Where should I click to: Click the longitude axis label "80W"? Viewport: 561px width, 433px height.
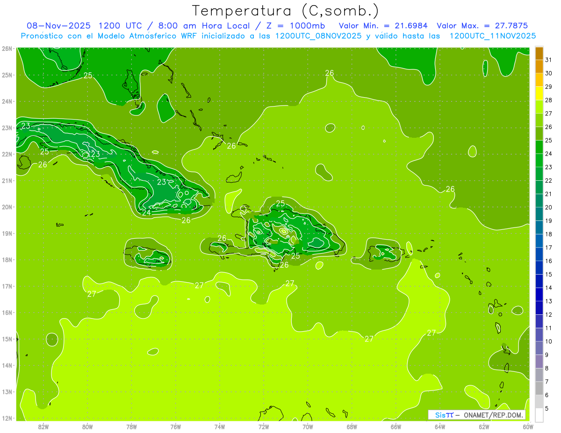click(87, 426)
